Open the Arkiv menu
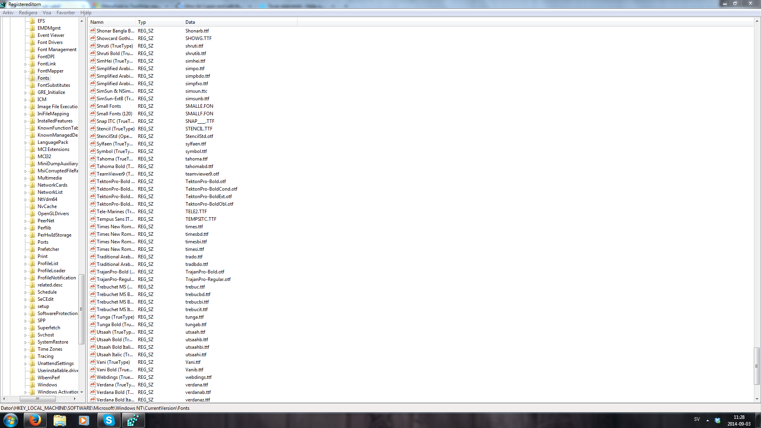761x428 pixels. [x=8, y=12]
